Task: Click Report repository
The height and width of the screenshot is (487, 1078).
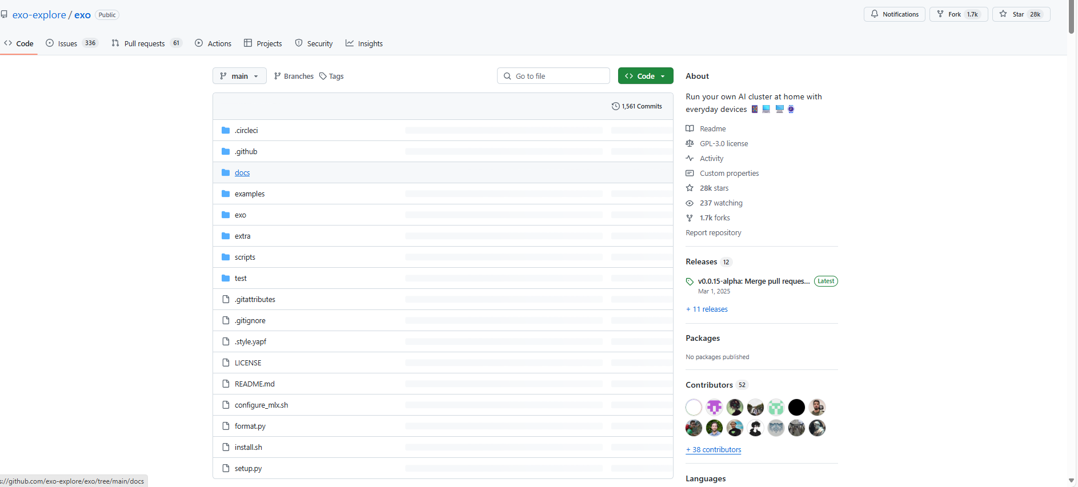Action: tap(714, 232)
